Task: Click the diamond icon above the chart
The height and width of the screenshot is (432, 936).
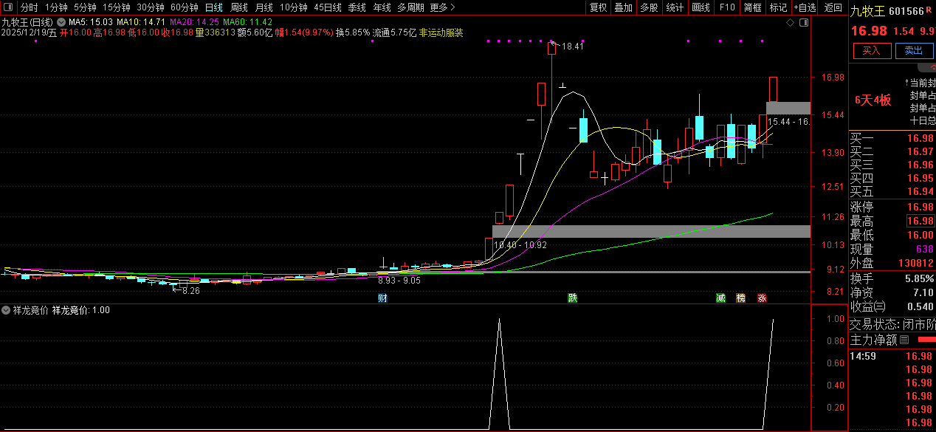Action: coord(791,23)
